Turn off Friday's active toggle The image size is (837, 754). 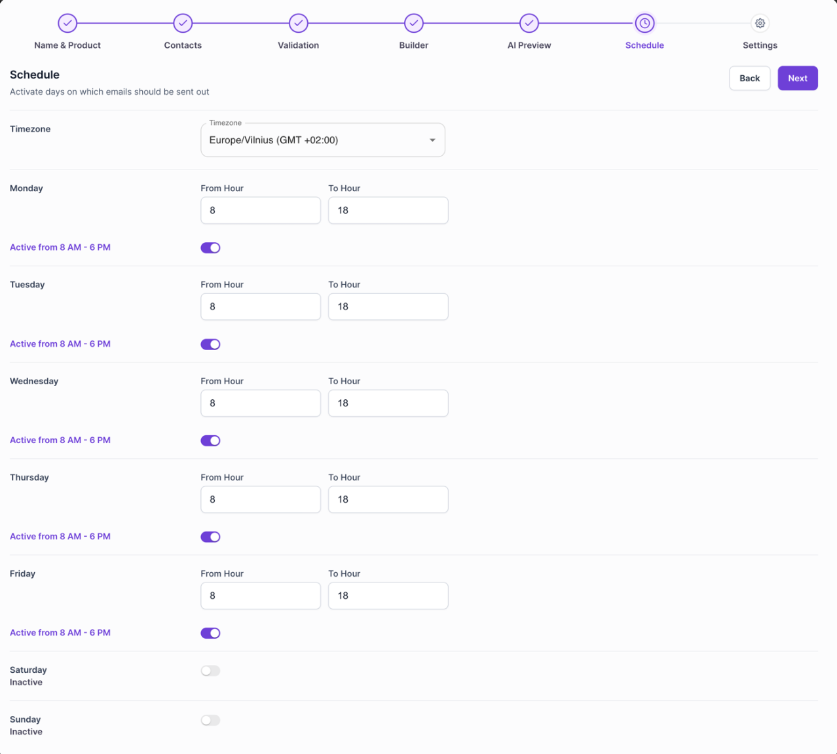(210, 632)
